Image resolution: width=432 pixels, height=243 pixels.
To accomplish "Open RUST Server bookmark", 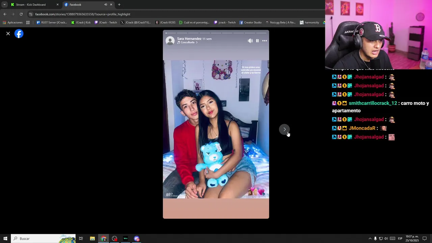I will pyautogui.click(x=52, y=23).
